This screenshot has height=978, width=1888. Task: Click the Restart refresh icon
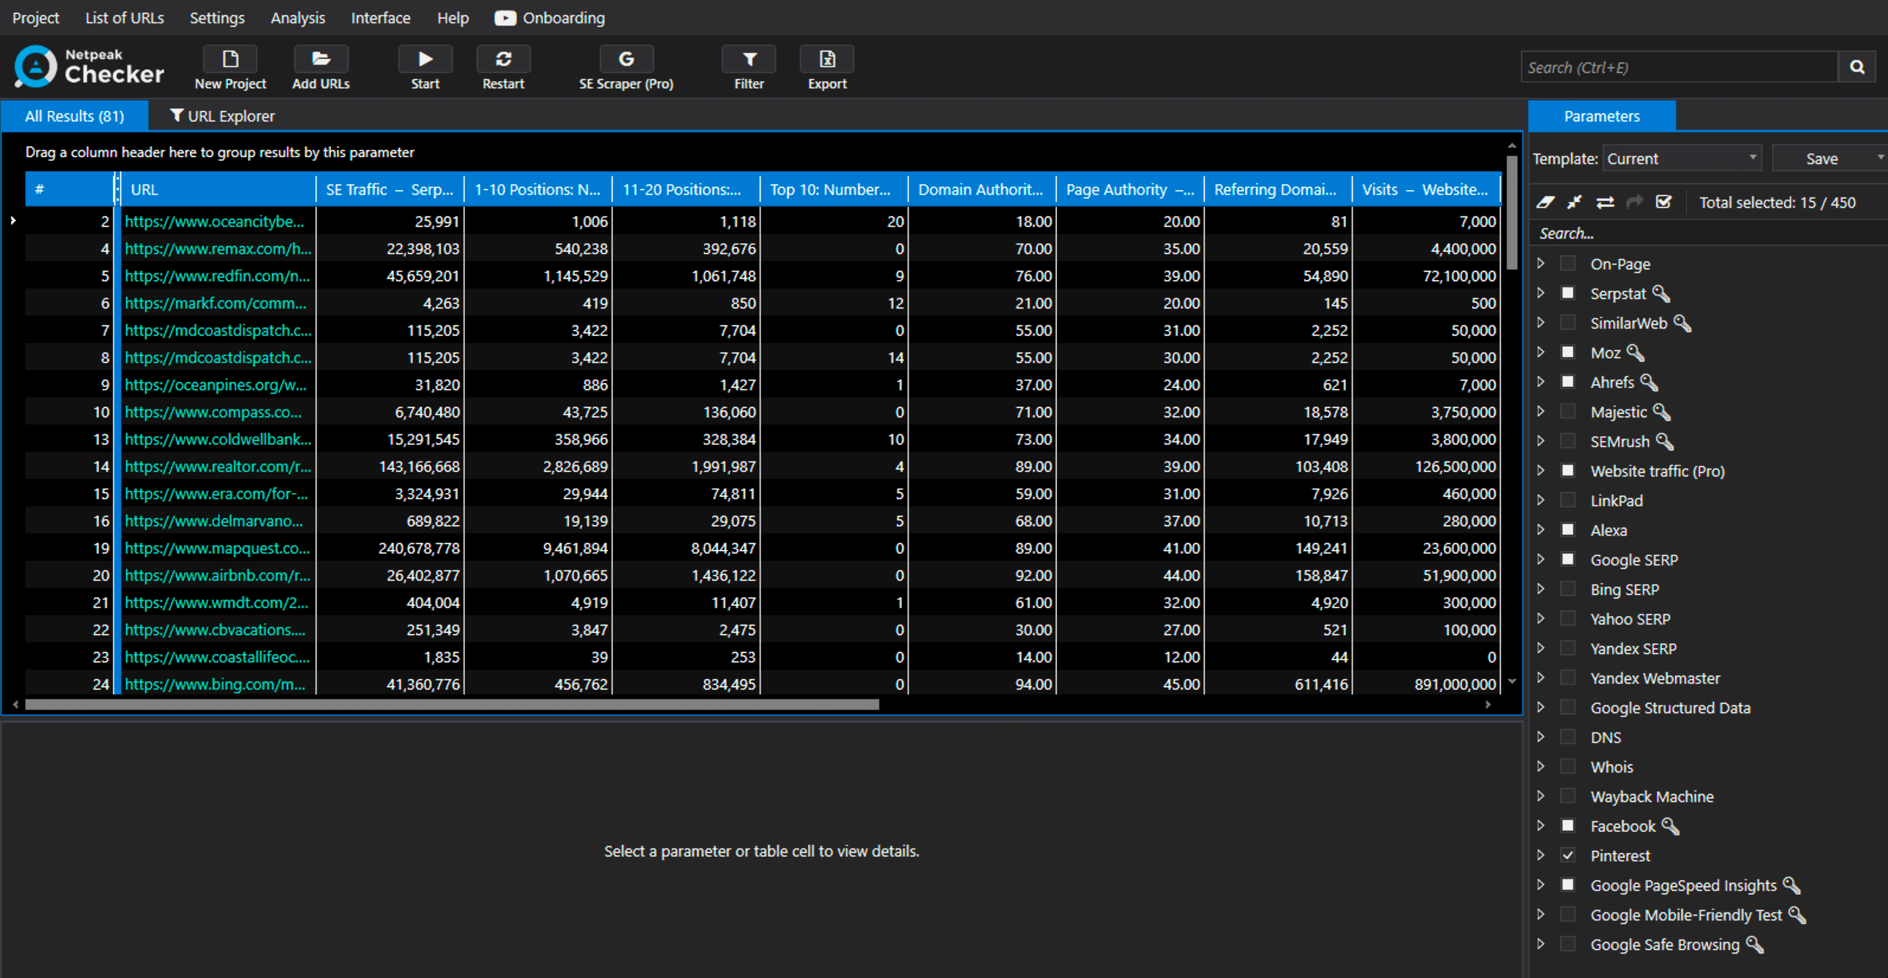click(x=503, y=60)
